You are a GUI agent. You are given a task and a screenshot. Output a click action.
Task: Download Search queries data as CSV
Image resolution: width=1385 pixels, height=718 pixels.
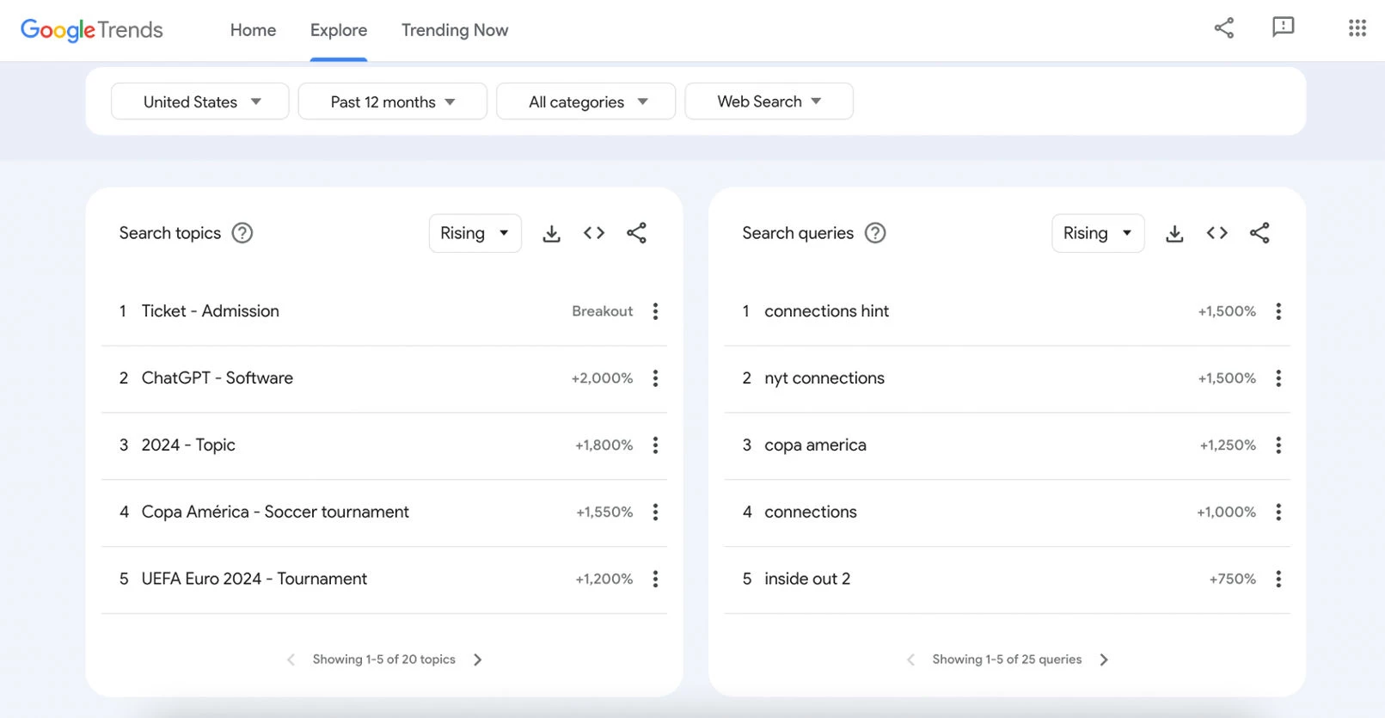[1174, 233]
